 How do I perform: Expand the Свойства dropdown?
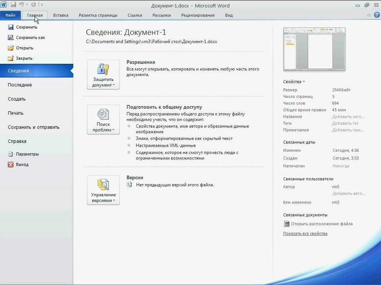(x=294, y=82)
